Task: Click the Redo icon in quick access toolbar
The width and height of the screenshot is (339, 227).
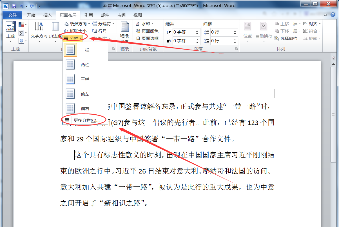Action: click(32, 6)
